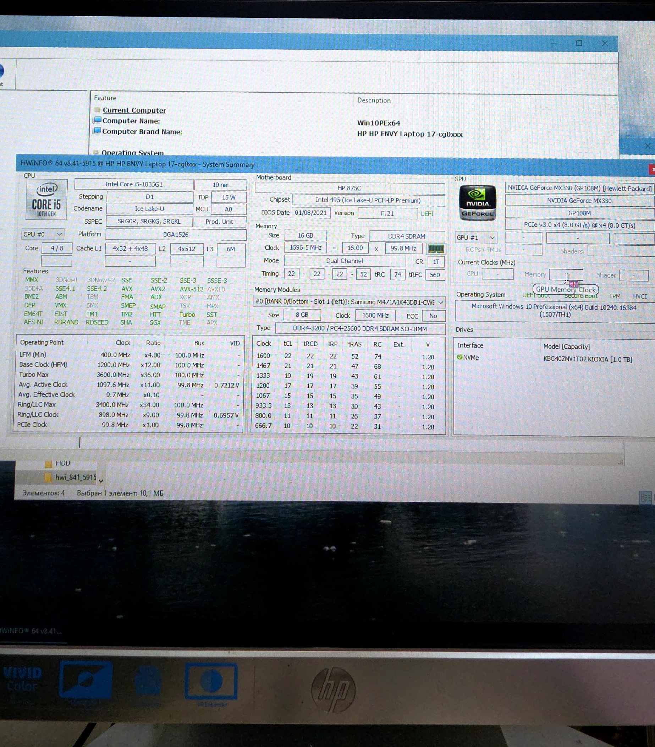Image resolution: width=655 pixels, height=747 pixels.
Task: Click the DDR4-3200 / PC4-25600 module type field
Action: pyautogui.click(x=360, y=328)
